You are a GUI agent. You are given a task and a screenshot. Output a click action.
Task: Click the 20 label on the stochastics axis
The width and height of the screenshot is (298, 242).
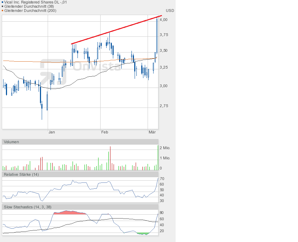162,231
